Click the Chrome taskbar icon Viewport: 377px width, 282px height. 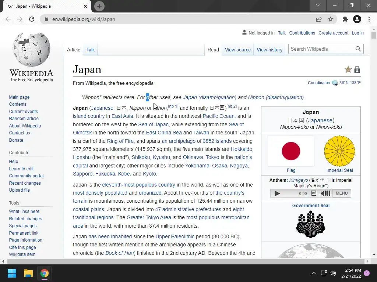(45, 273)
